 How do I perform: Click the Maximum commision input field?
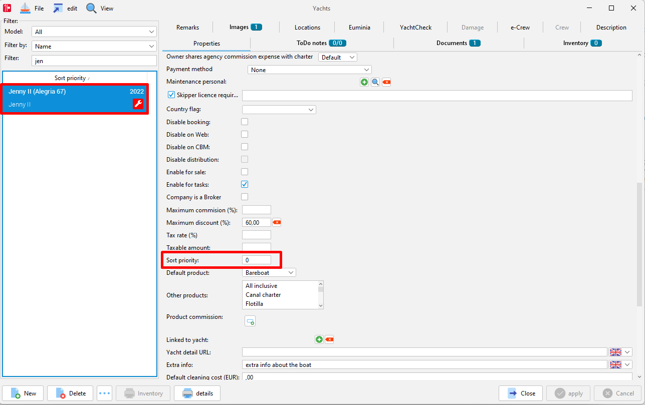click(257, 210)
